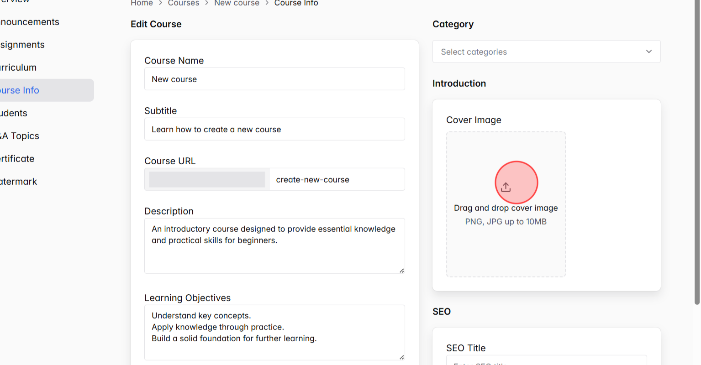View the Students section
The image size is (701, 365).
coord(13,113)
